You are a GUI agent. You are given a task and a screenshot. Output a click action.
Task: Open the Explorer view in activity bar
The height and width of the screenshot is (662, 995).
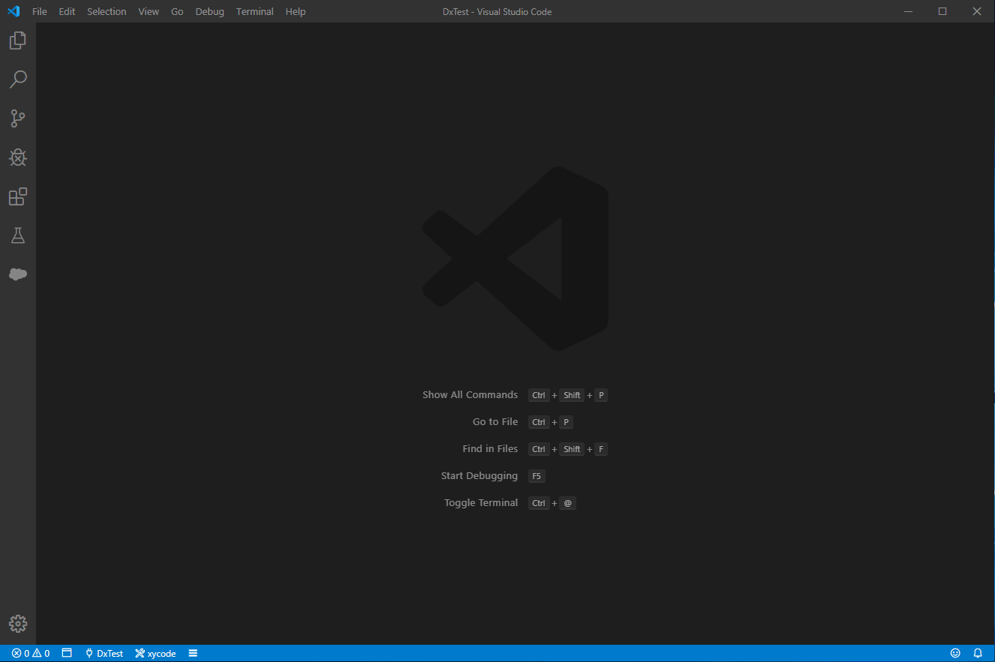pos(18,40)
